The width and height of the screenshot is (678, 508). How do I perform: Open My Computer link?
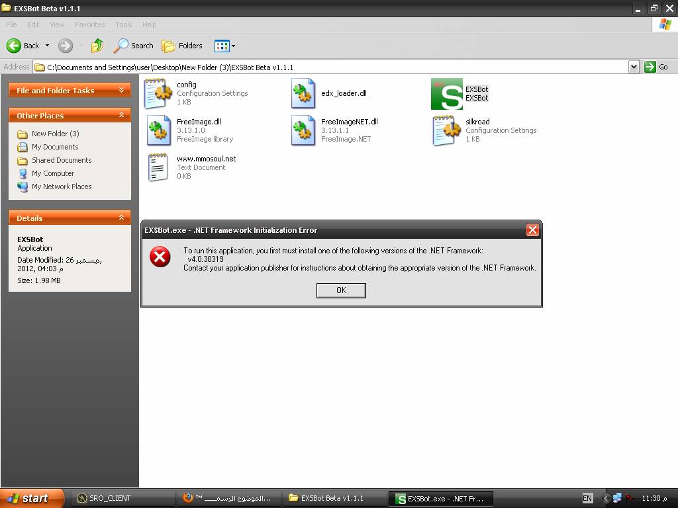(x=53, y=174)
